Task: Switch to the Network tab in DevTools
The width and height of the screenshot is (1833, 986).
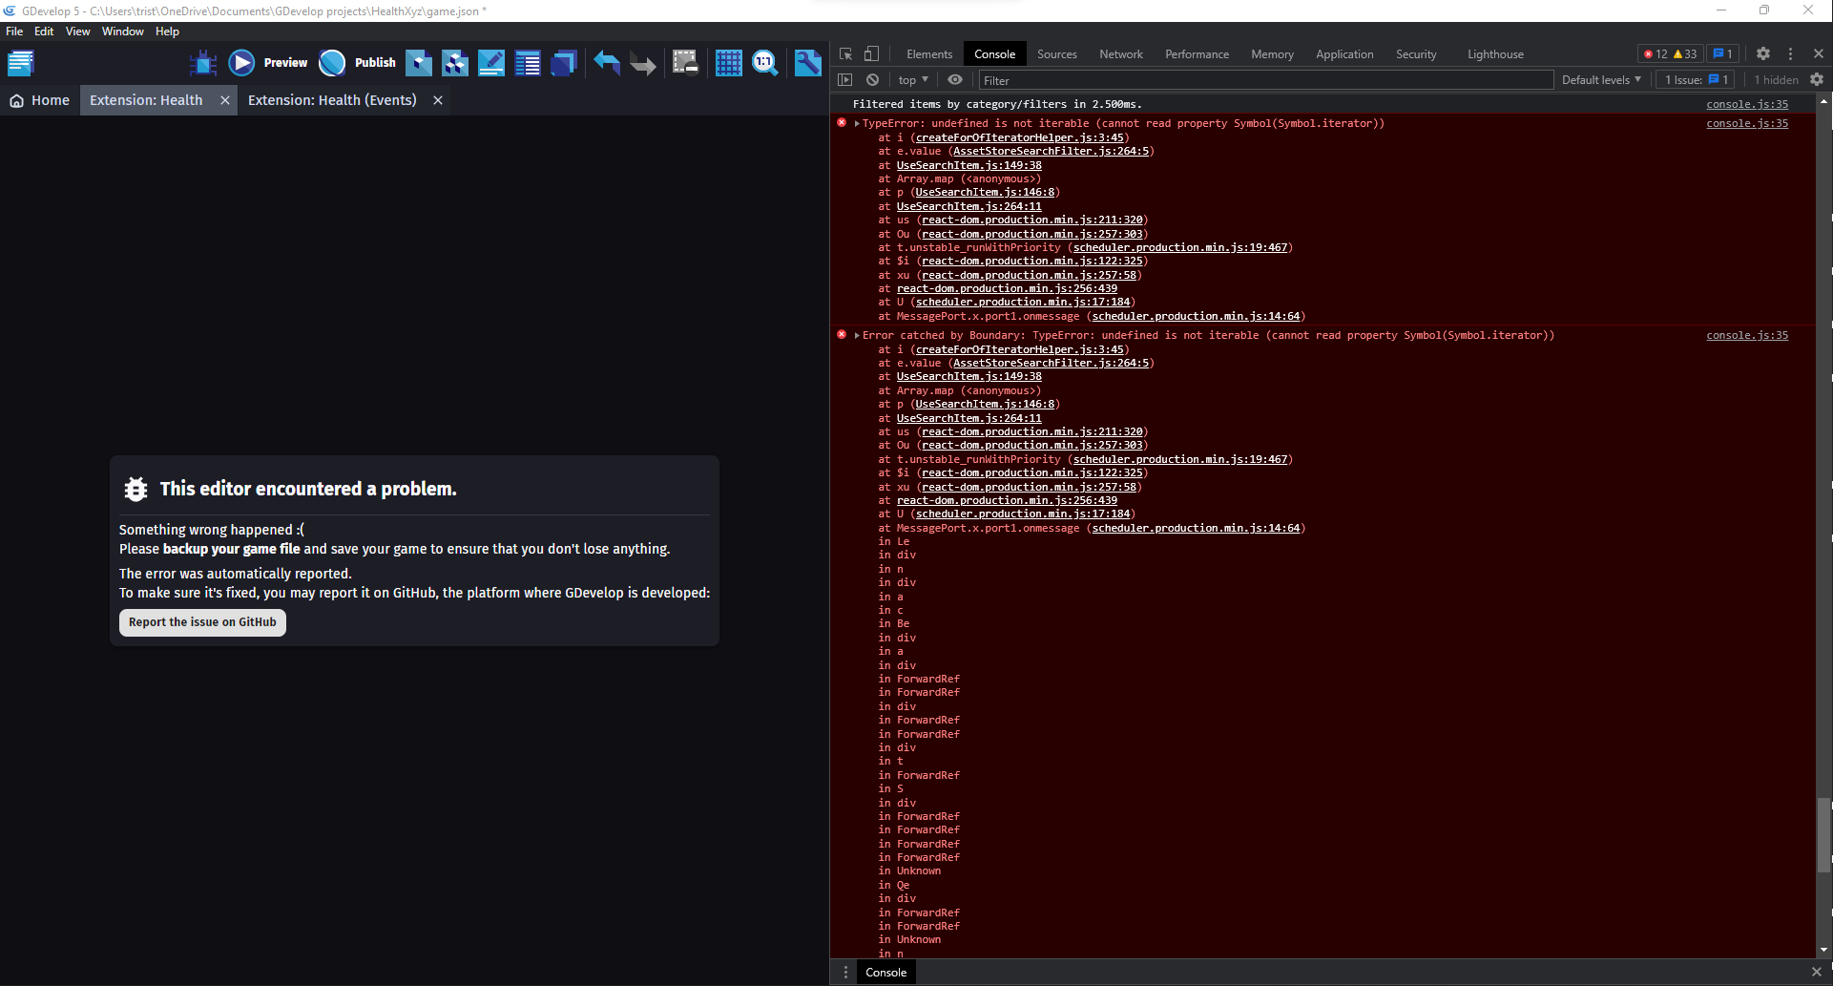Action: pyautogui.click(x=1120, y=53)
